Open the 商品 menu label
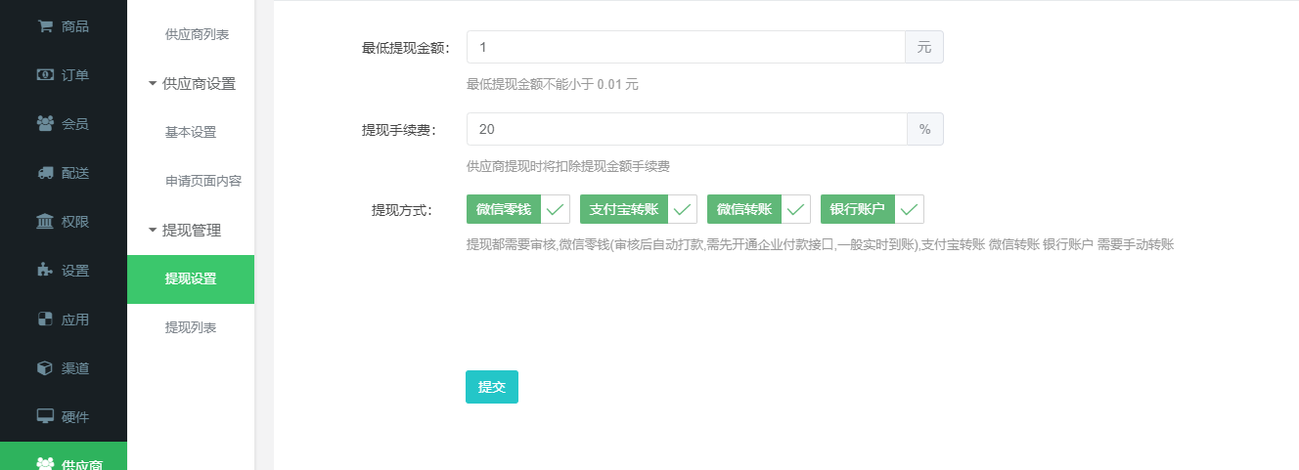 [75, 26]
